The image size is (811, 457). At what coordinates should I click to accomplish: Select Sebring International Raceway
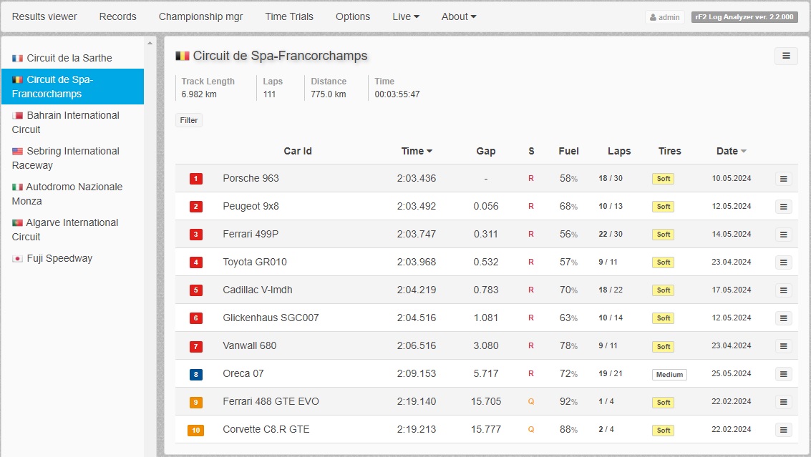coord(72,158)
